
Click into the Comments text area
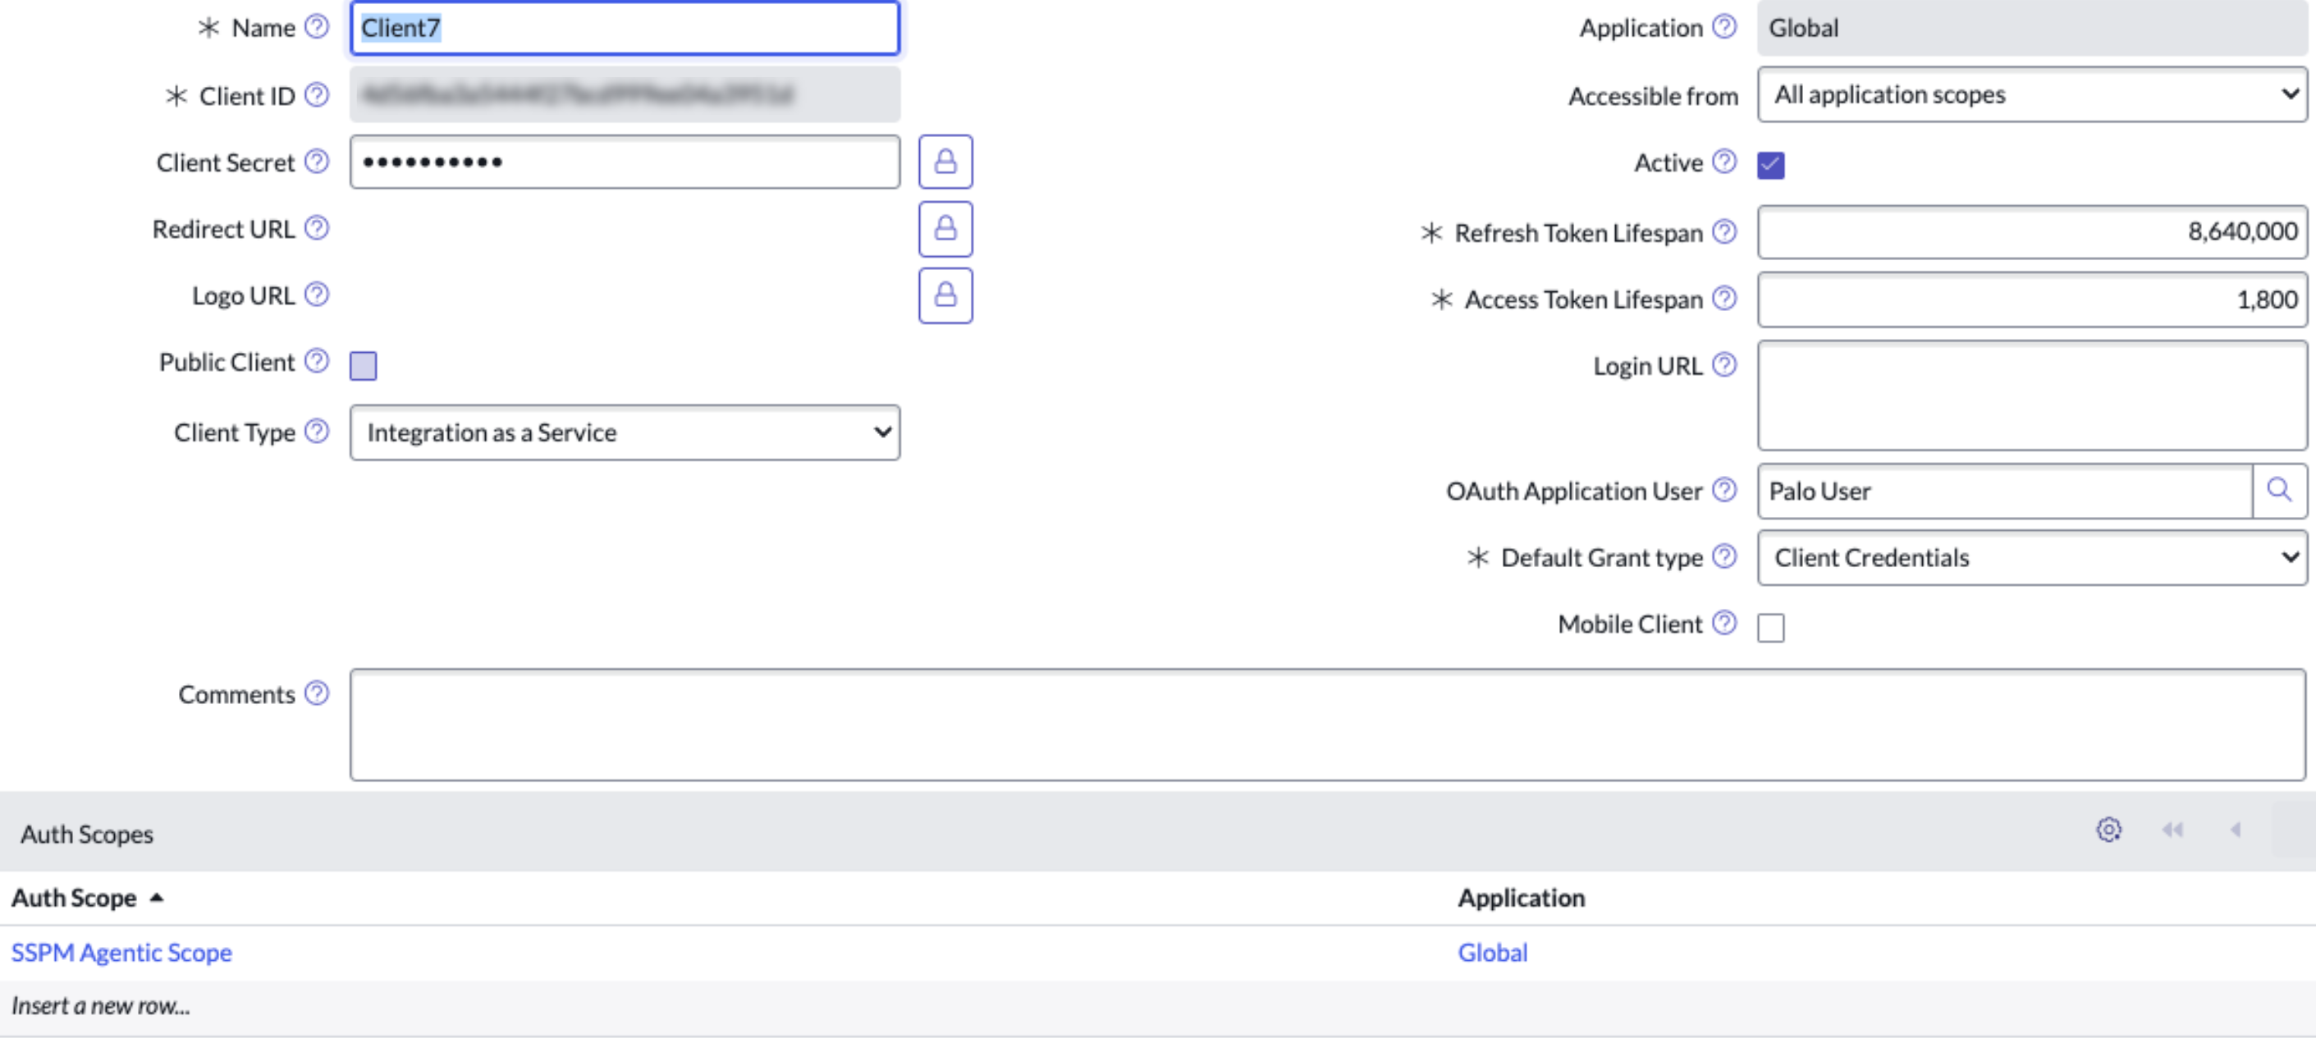[x=1327, y=725]
